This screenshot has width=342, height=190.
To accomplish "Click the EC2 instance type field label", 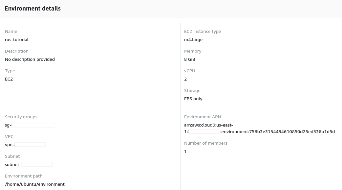I will tap(203, 31).
